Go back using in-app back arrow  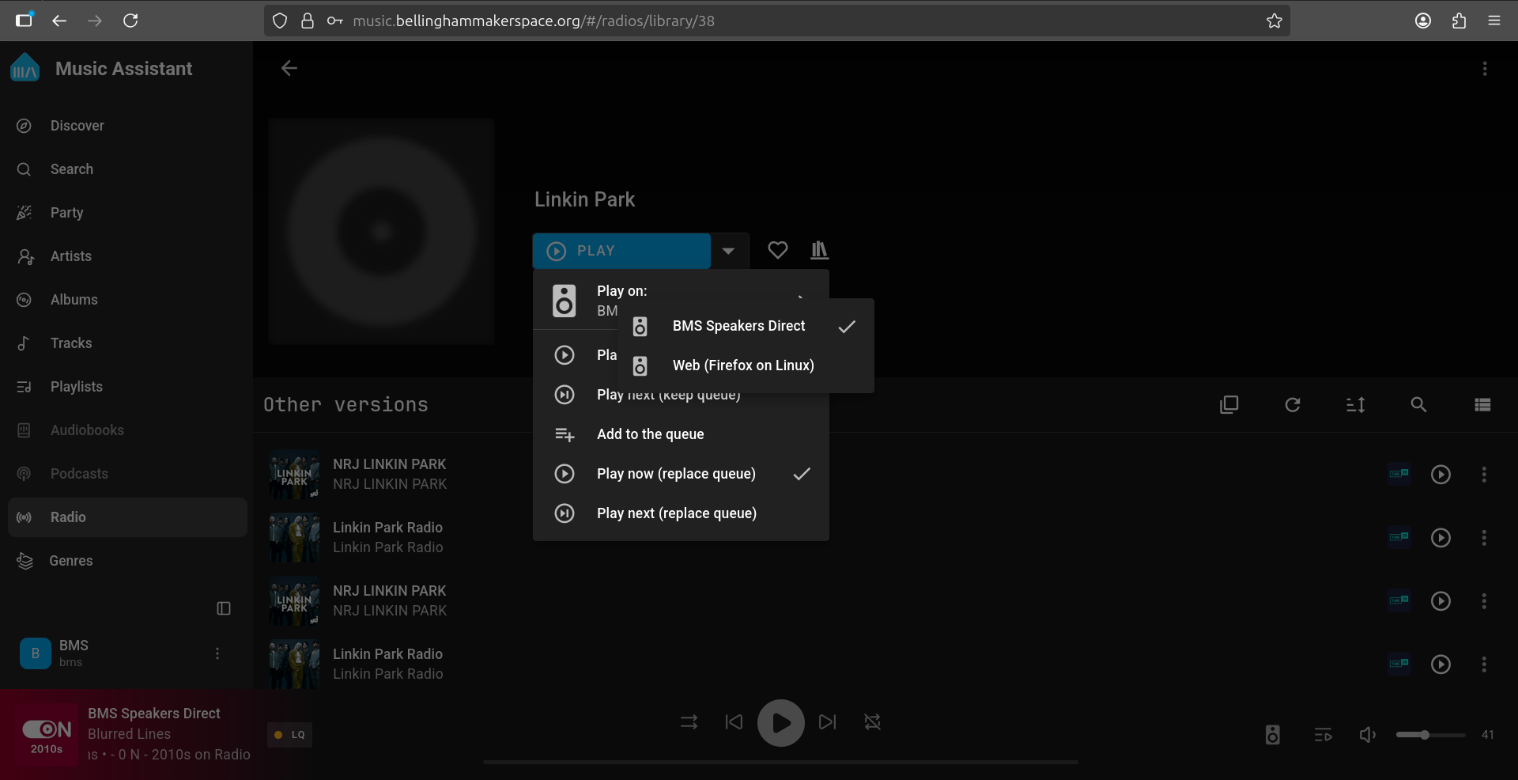289,68
